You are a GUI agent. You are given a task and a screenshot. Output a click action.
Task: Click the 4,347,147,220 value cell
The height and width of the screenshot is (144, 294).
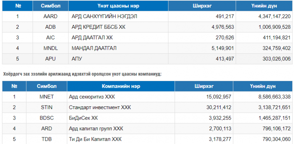point(264,16)
